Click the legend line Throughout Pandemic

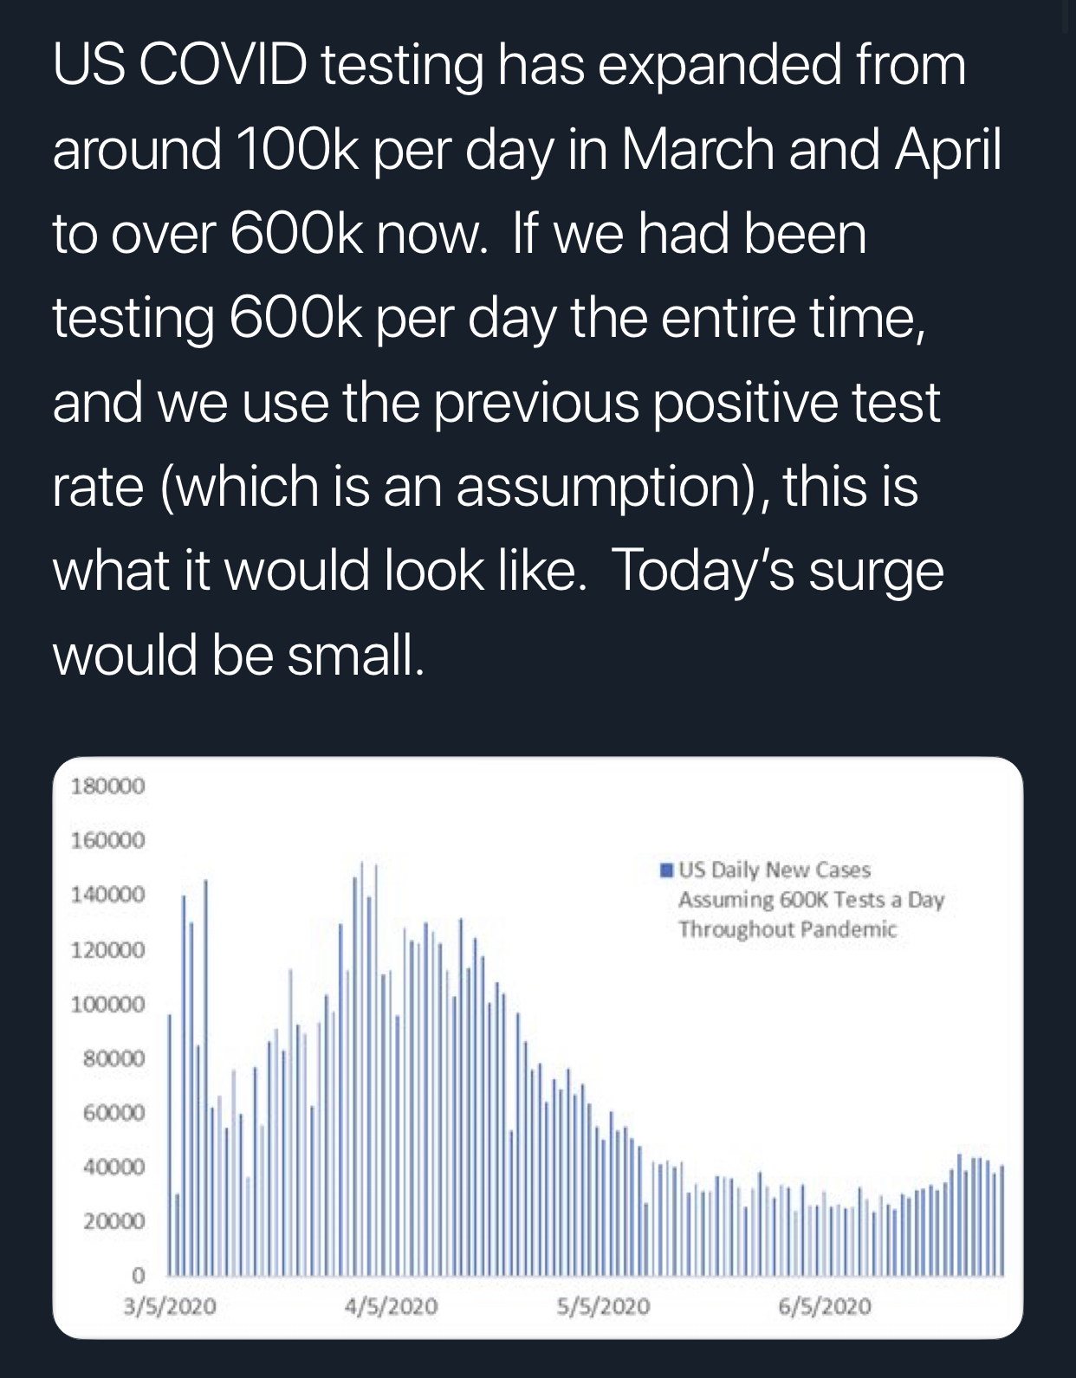788,929
